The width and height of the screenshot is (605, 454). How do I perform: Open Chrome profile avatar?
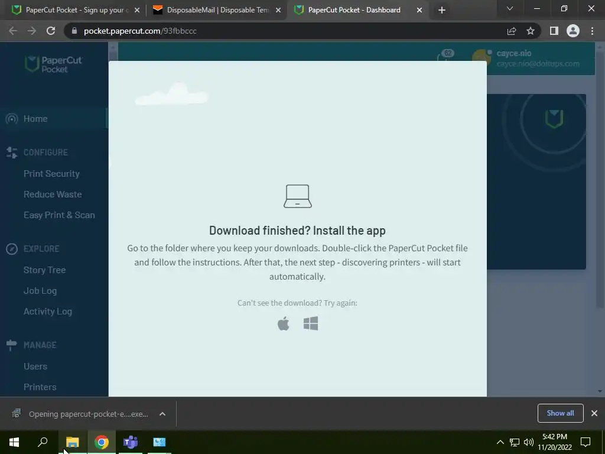[573, 31]
